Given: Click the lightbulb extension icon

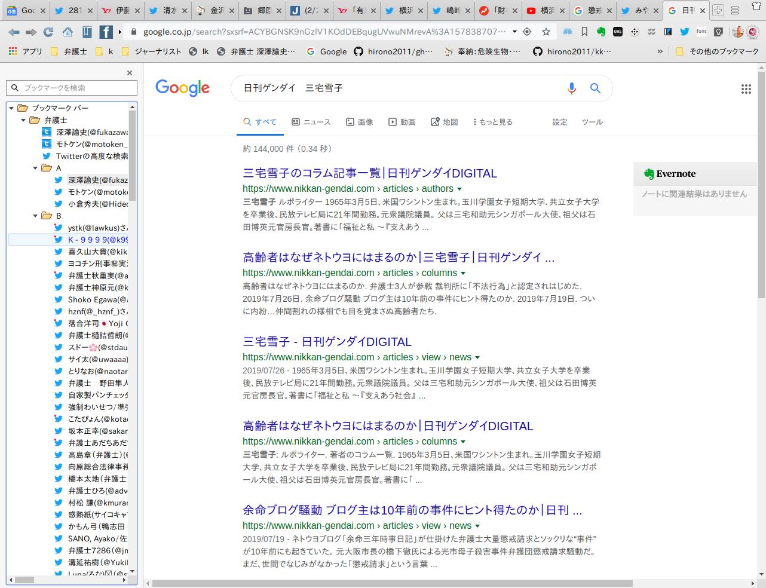Looking at the screenshot, I should click(x=718, y=32).
